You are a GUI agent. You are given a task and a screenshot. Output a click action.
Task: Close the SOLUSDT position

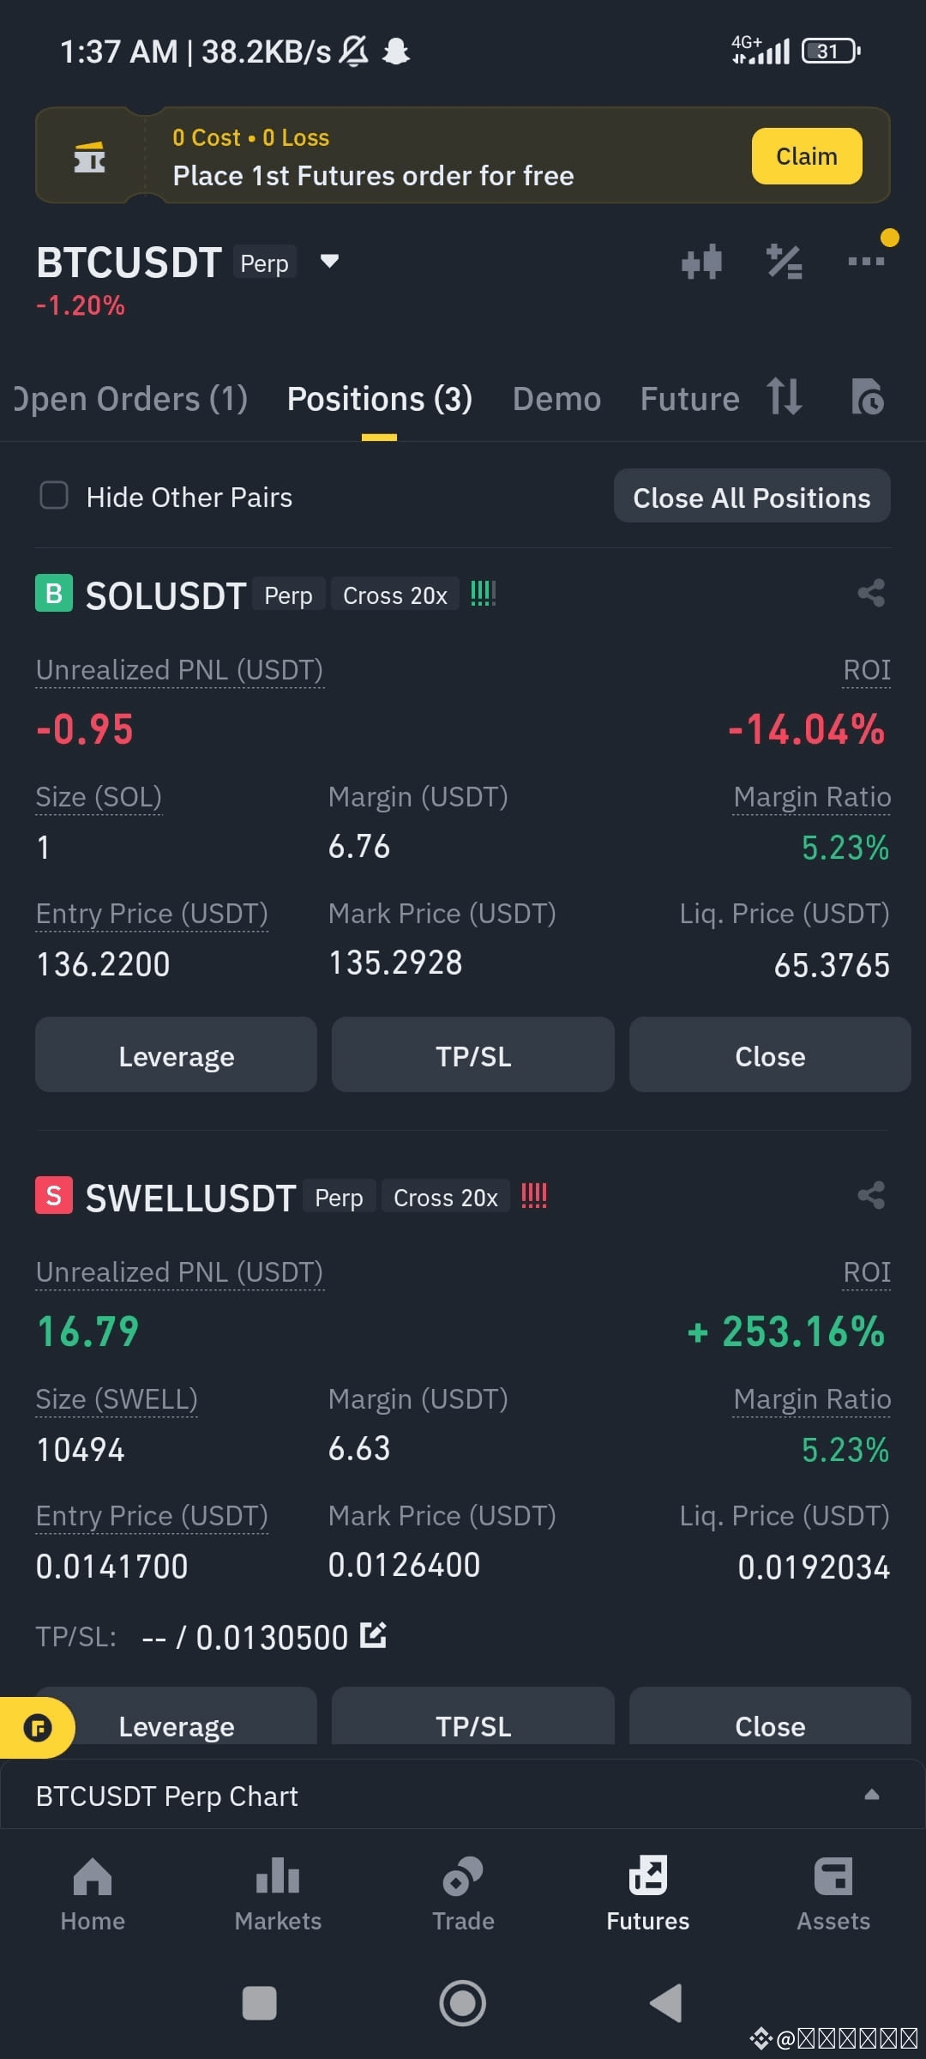coord(769,1055)
